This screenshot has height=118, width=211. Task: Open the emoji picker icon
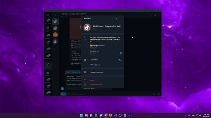[x=154, y=94]
